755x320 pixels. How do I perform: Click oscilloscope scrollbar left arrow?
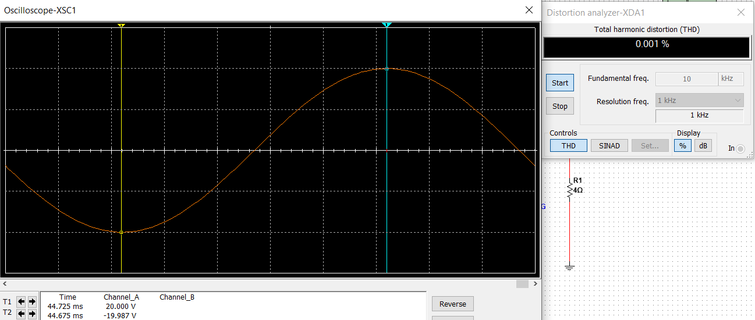pos(5,284)
